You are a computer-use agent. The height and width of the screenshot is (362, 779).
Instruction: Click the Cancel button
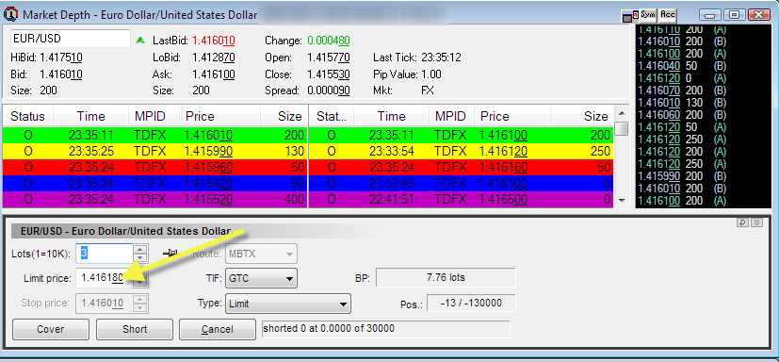(x=217, y=329)
